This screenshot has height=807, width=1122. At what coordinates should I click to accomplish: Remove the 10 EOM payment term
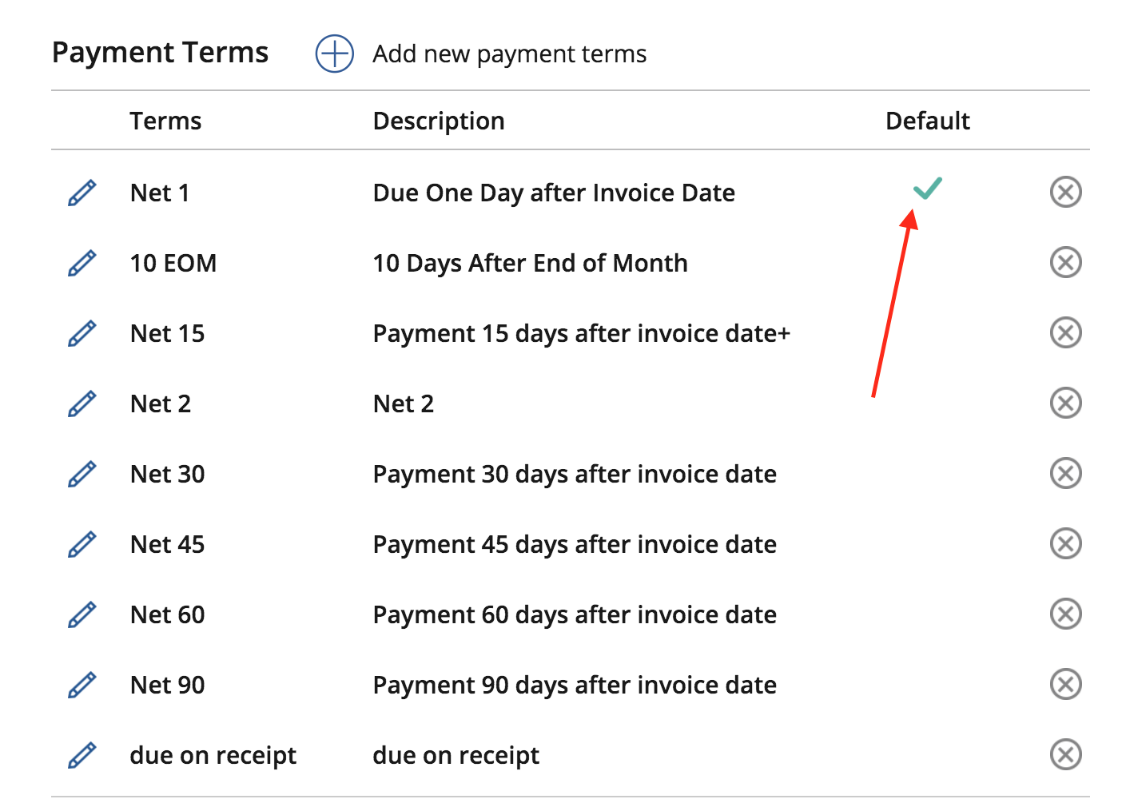(x=1065, y=262)
